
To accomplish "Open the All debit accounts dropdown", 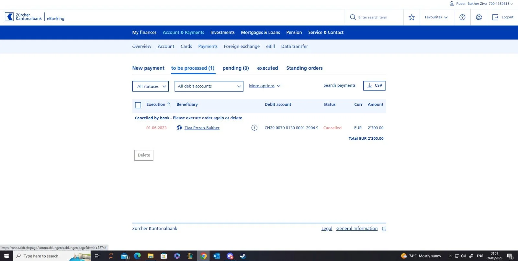I will [x=209, y=86].
